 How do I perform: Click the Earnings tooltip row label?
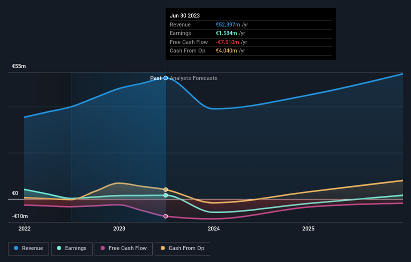[180, 33]
